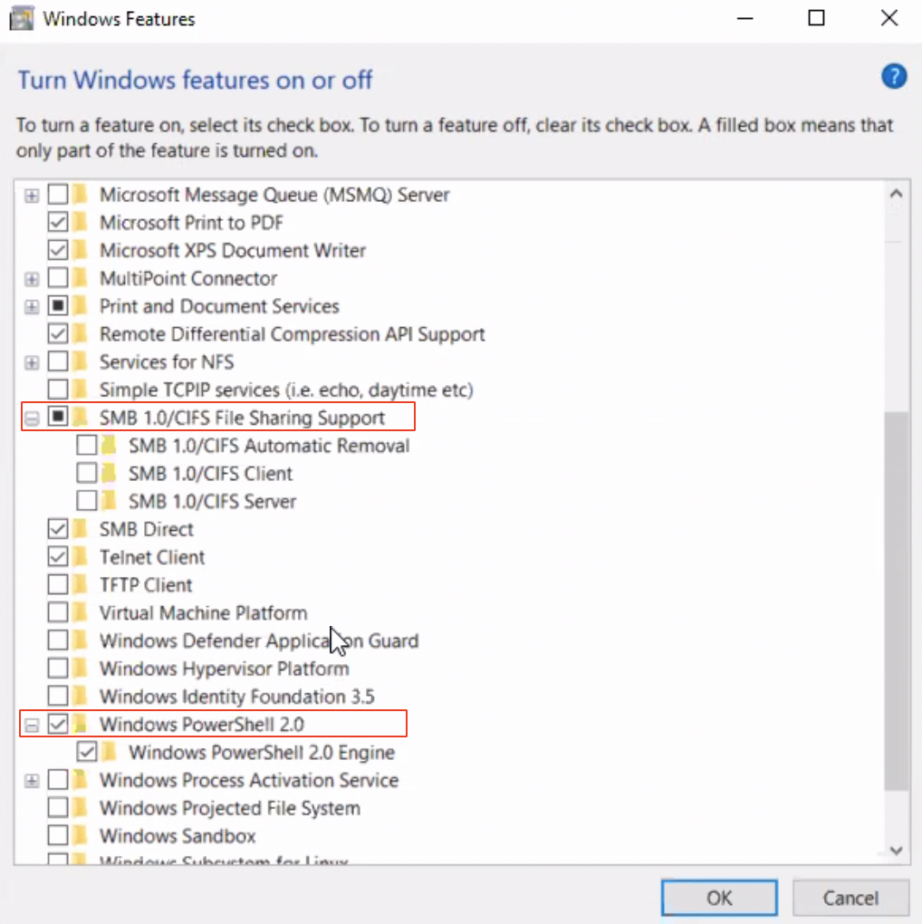Uncheck Microsoft Print to PDF checkbox
Screen dimensions: 922x924
tap(58, 222)
